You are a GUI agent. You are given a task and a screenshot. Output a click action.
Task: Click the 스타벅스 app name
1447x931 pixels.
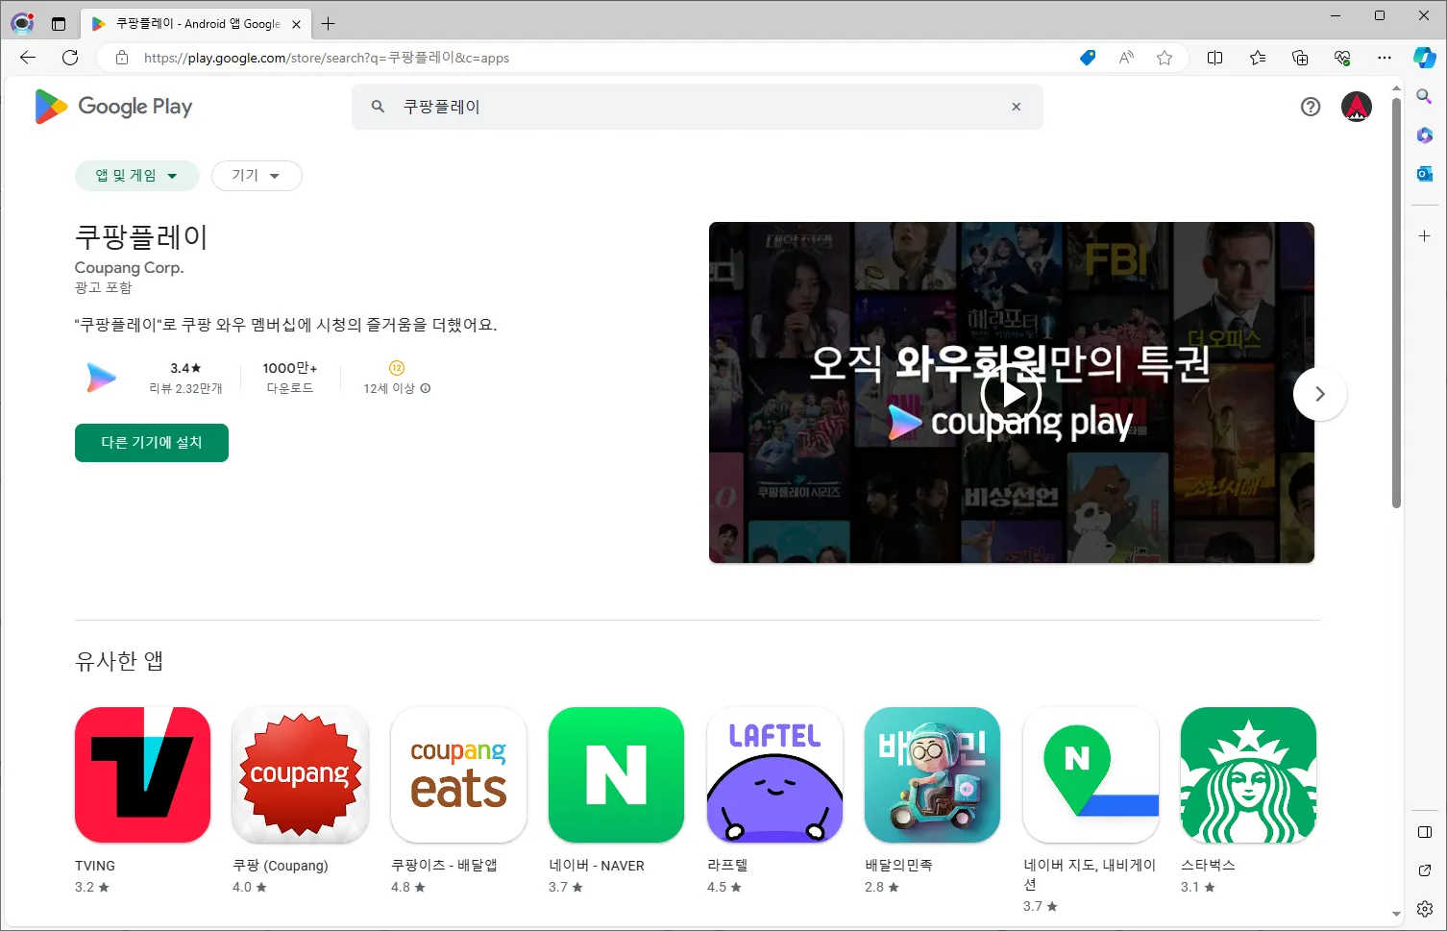pyautogui.click(x=1208, y=866)
